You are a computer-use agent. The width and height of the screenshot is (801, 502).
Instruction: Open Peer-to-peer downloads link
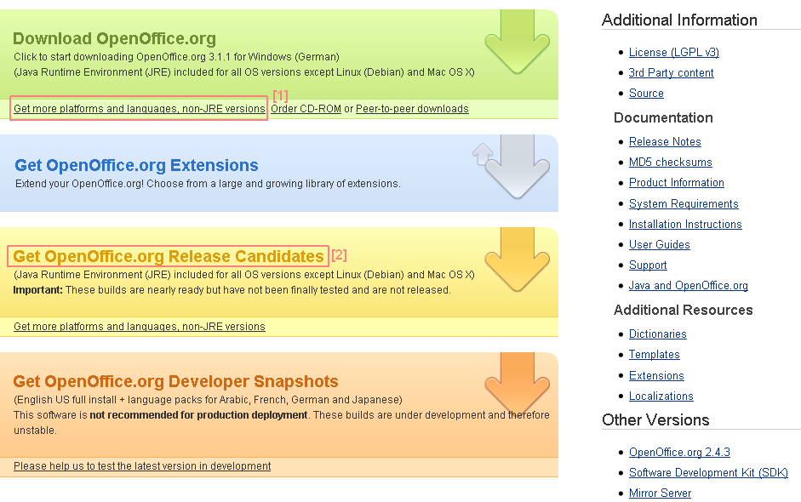[412, 109]
